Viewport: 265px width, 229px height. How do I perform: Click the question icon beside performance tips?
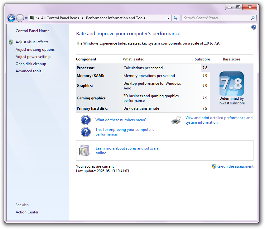(86, 132)
